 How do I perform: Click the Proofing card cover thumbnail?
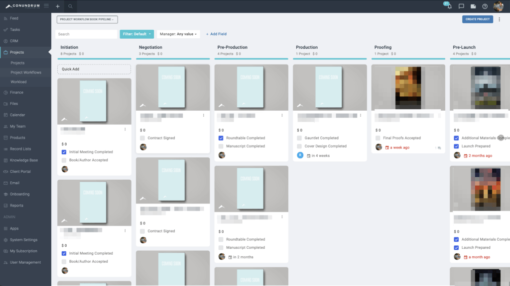point(408,87)
